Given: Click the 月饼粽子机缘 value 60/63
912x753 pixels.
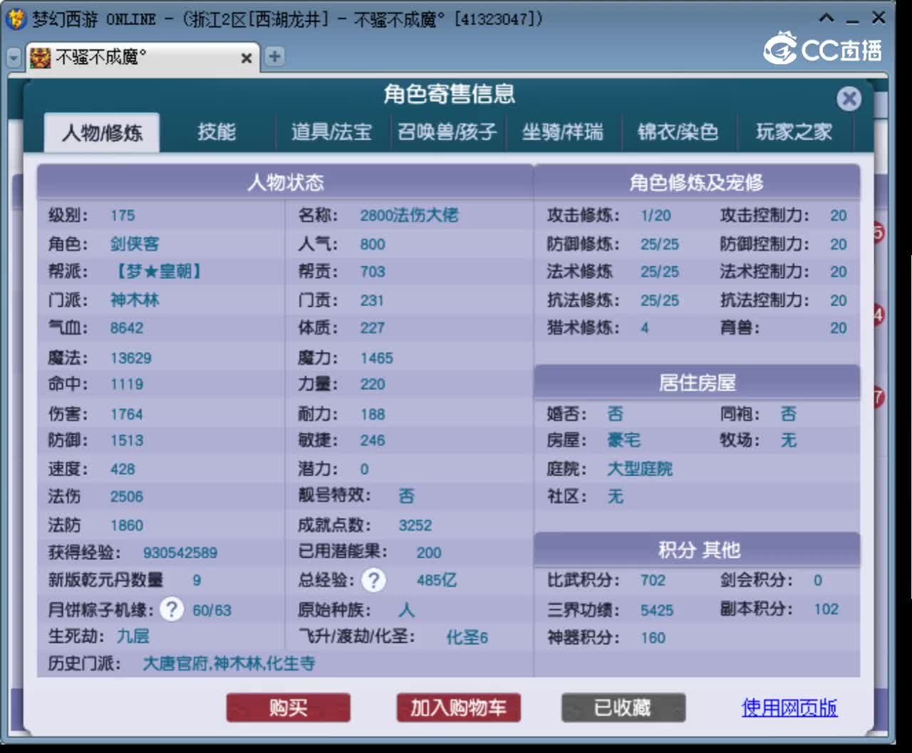Looking at the screenshot, I should [212, 610].
